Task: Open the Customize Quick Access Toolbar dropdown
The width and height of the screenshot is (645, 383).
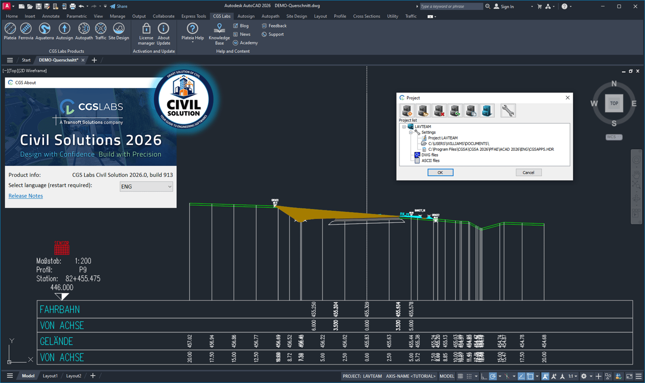Action: 105,6
